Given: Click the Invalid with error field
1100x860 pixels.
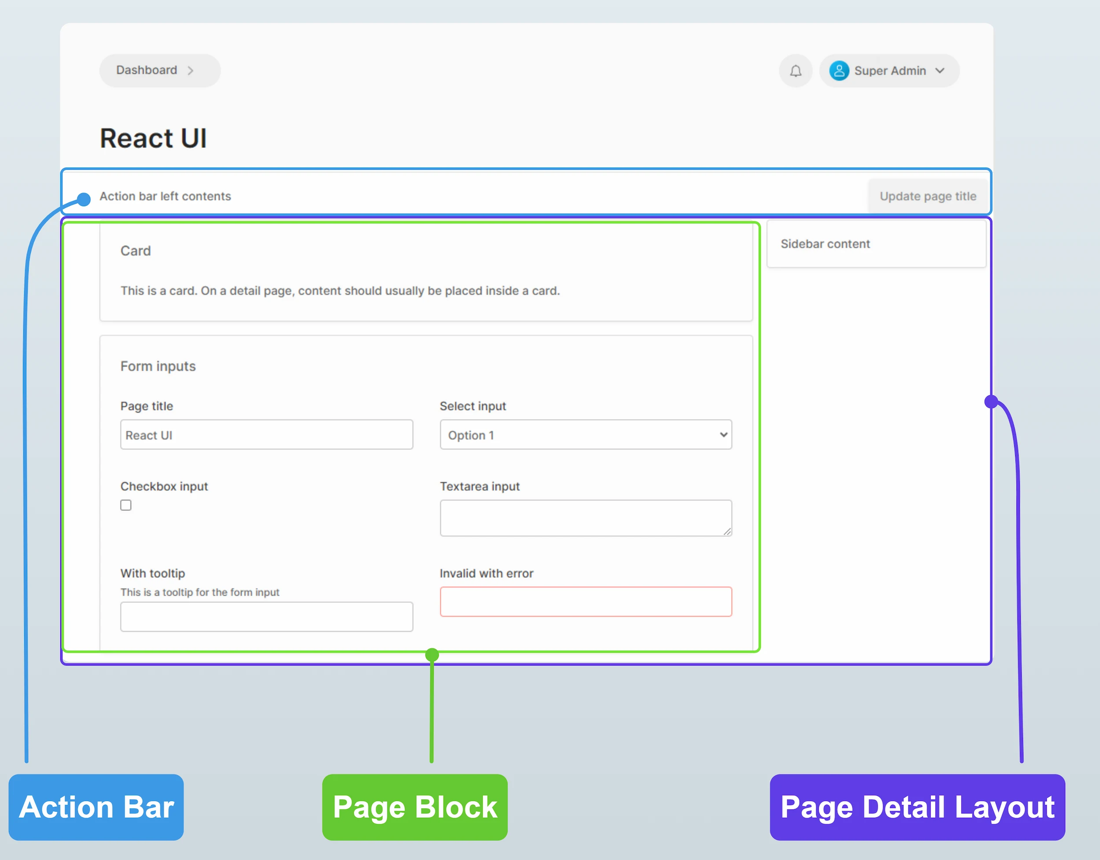Looking at the screenshot, I should [x=586, y=601].
